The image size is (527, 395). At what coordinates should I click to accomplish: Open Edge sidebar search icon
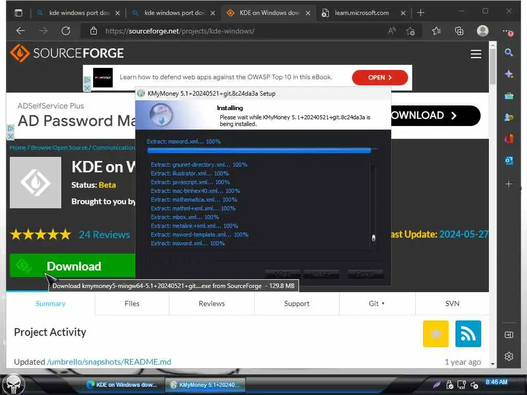coord(508,52)
